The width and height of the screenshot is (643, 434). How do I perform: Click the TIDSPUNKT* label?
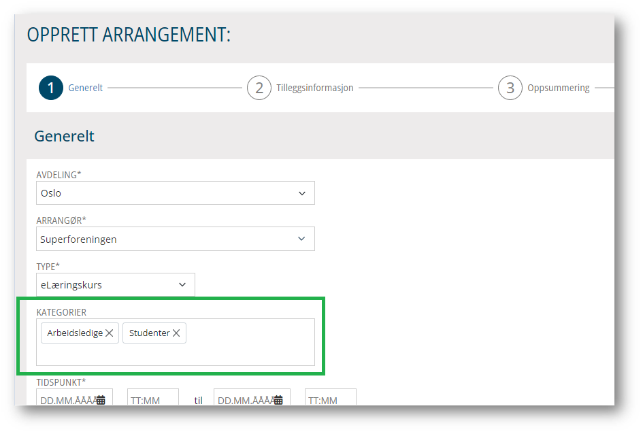tap(61, 382)
